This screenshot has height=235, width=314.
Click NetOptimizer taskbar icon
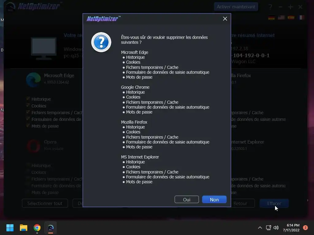[x=51, y=228]
